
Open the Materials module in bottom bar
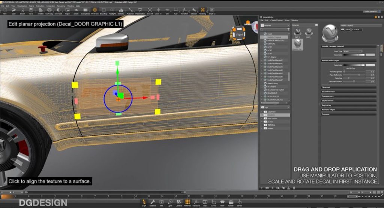tap(187, 203)
